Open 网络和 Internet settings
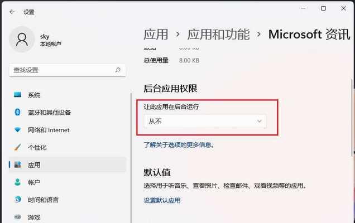The height and width of the screenshot is (223, 355). click(x=68, y=130)
